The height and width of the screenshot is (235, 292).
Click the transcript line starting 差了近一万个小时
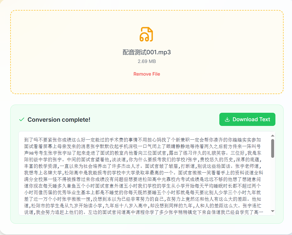(x=142, y=199)
